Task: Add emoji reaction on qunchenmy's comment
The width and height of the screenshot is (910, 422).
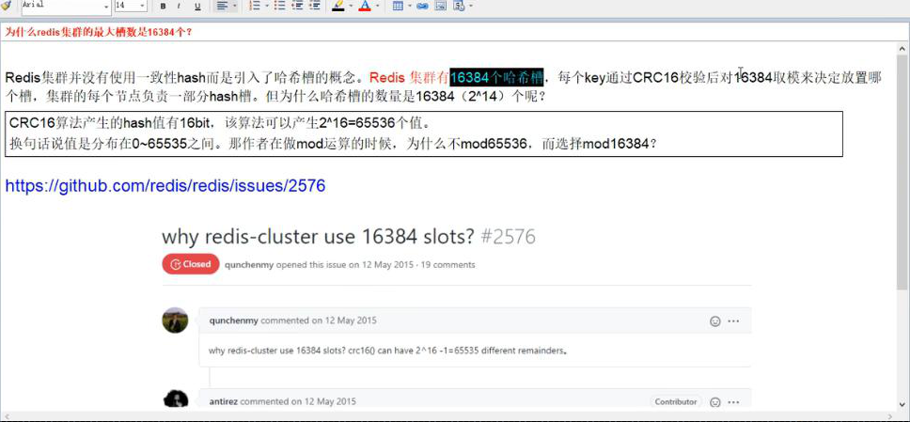Action: pyautogui.click(x=715, y=321)
